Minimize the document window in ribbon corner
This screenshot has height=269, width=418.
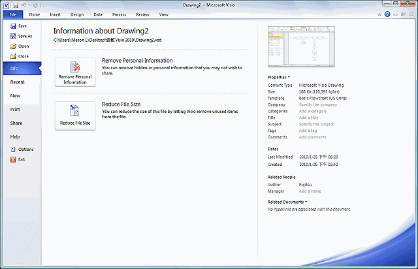395,14
